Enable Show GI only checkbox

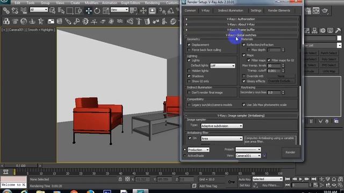[189, 81]
